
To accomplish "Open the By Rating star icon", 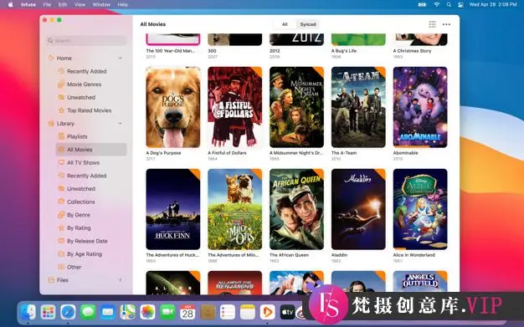I will (x=61, y=227).
